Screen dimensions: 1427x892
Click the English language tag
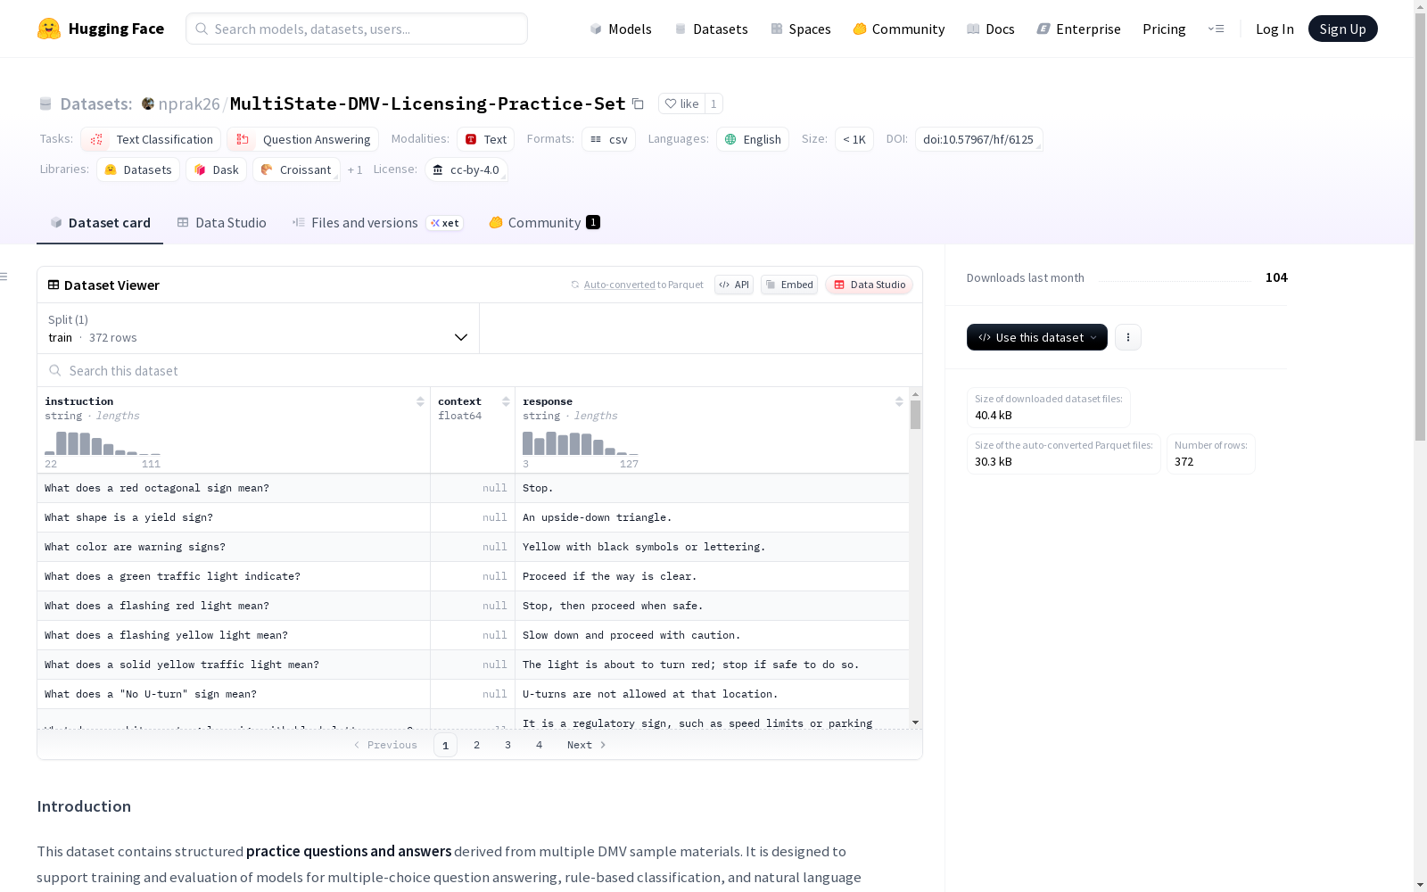[x=753, y=139]
